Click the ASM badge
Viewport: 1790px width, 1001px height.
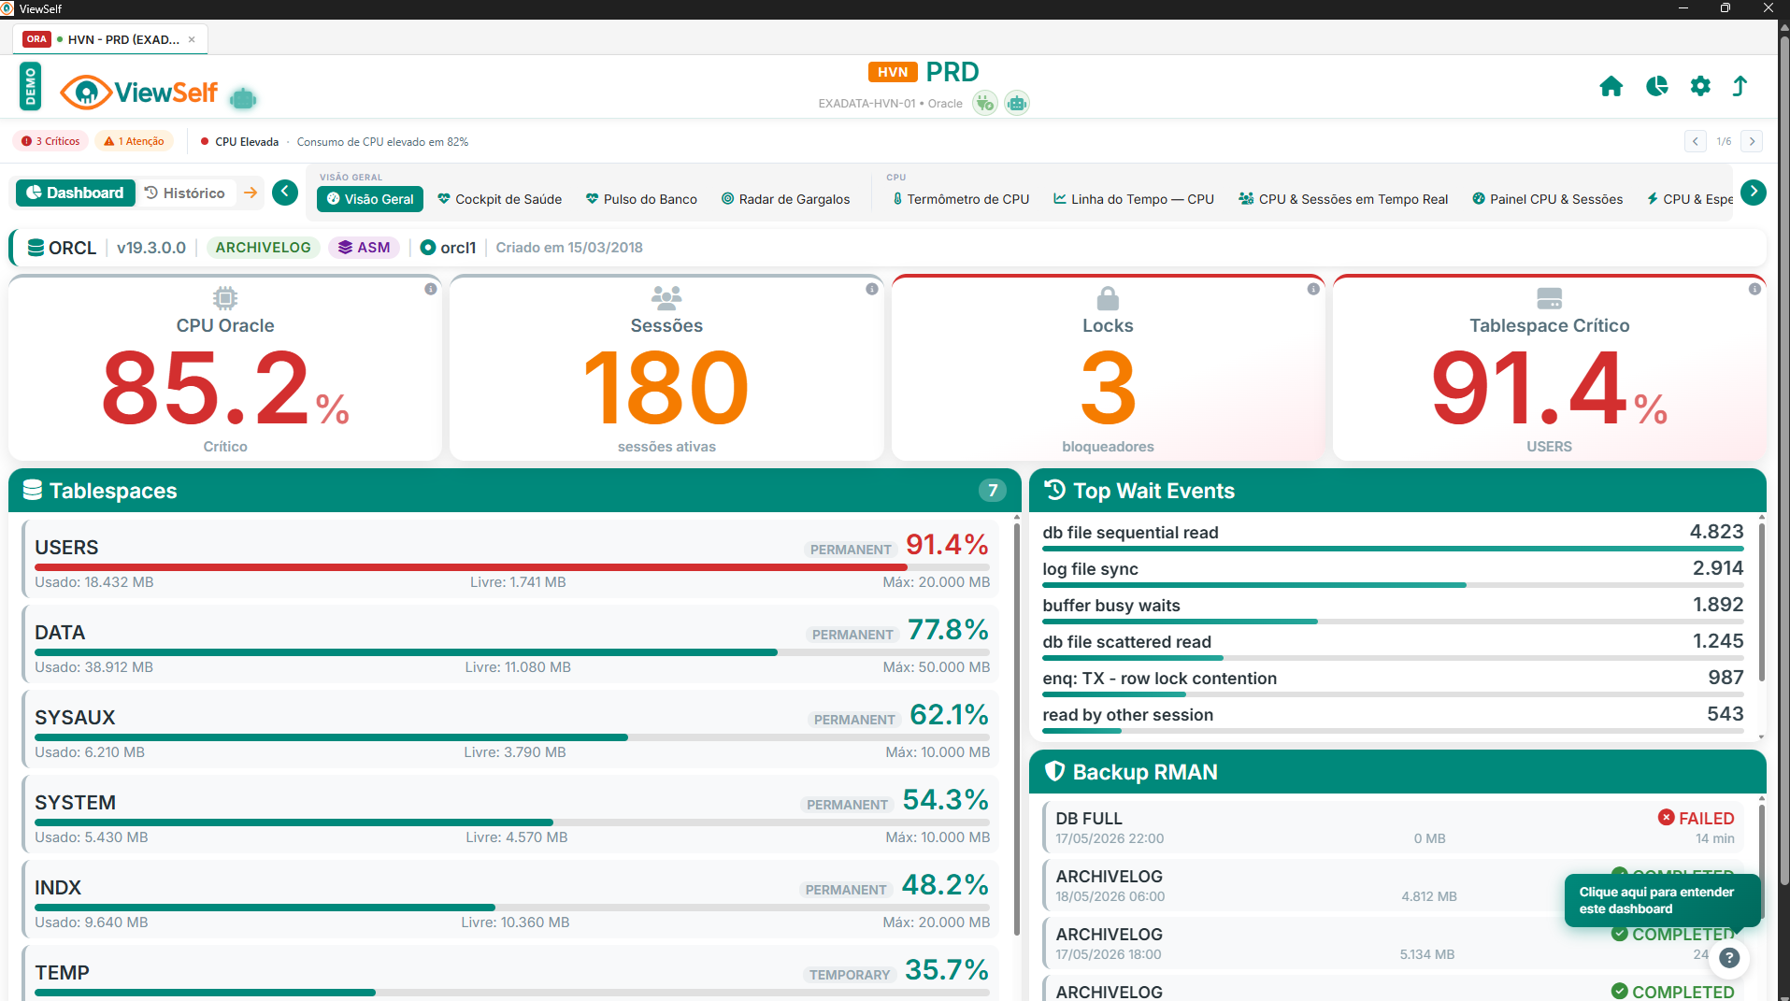tap(365, 248)
